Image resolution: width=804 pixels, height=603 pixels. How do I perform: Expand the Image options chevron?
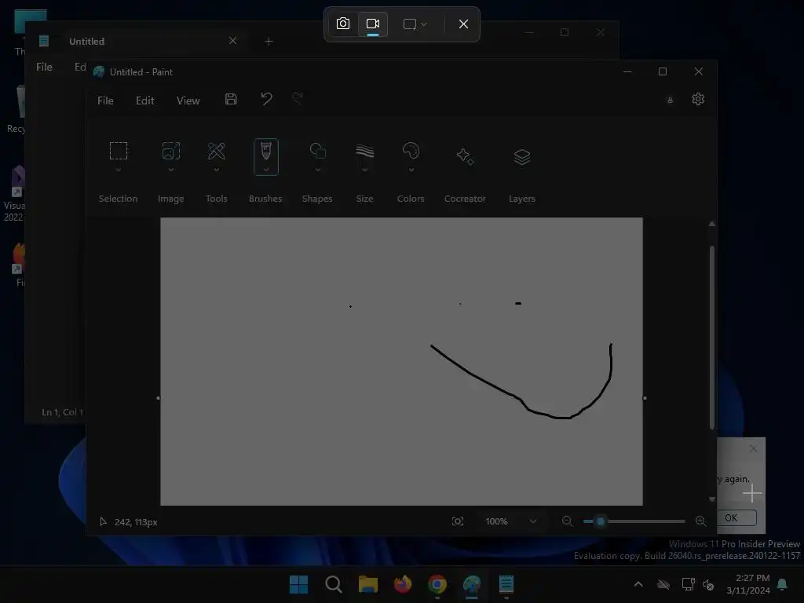tap(170, 170)
